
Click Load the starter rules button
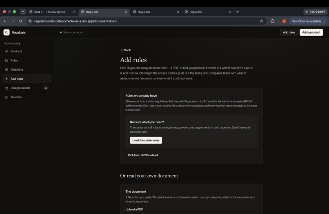pyautogui.click(x=146, y=140)
